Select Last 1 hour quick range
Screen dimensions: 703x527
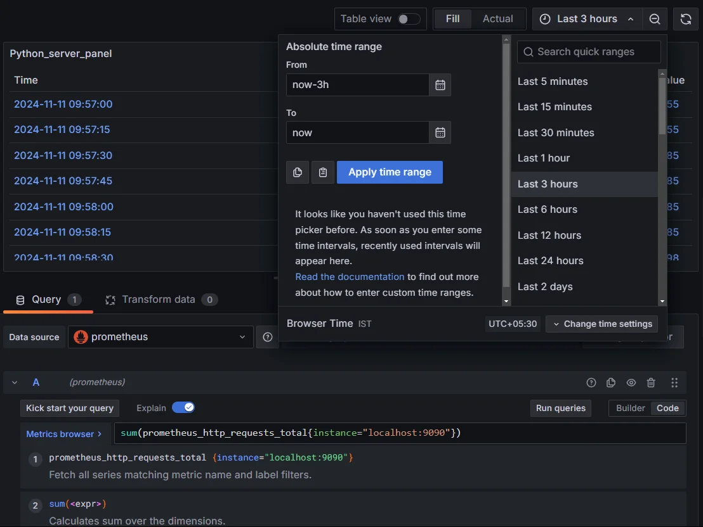point(584,158)
